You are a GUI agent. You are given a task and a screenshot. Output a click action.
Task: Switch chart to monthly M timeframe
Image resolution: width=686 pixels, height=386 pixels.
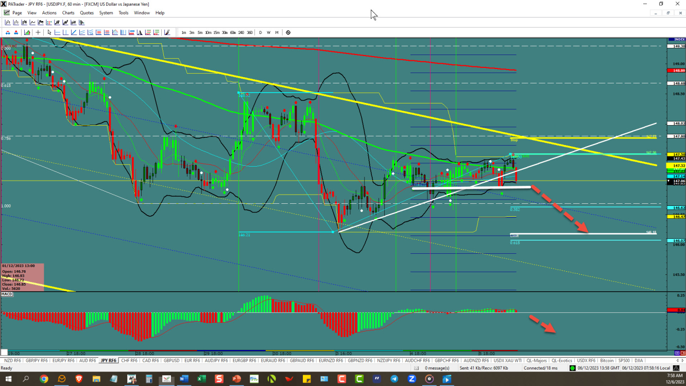277,32
